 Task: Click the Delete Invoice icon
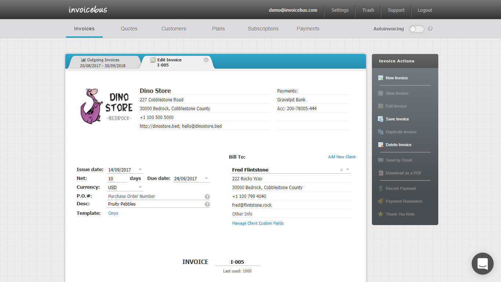381,144
